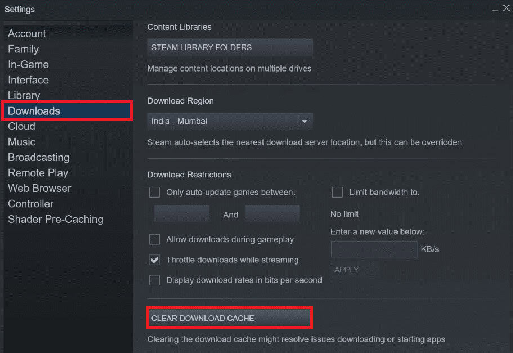Screen dimensions: 513x353
Task: Click the KB/s bandwidth value field
Action: [x=373, y=249]
